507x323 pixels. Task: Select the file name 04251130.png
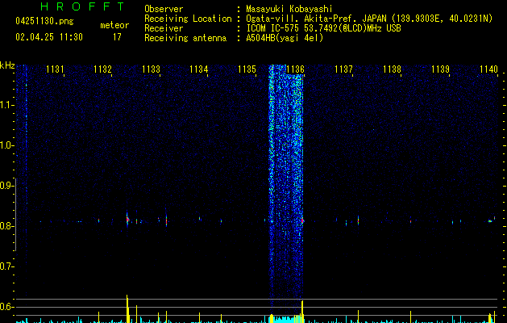(44, 21)
